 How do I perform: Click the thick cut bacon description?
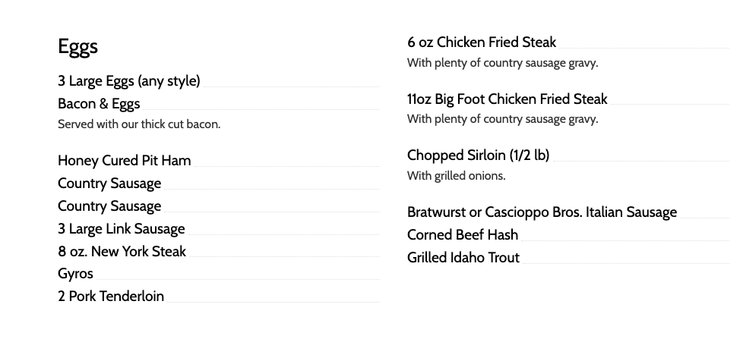139,124
